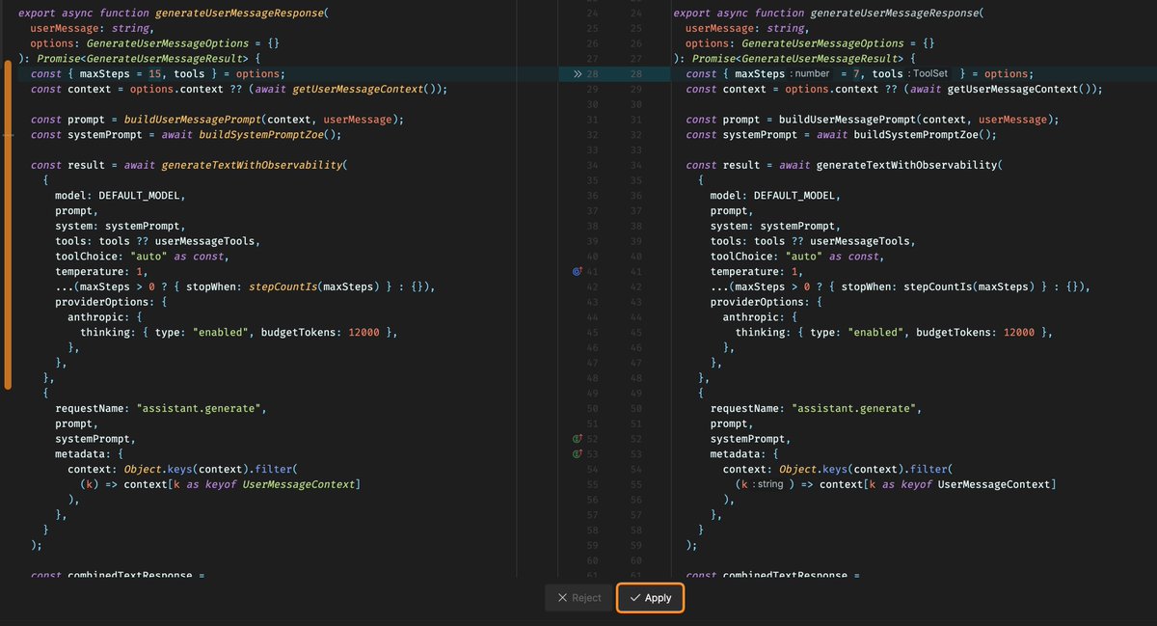Click GenerateUserMessageOptions type in right pane

pos(821,44)
